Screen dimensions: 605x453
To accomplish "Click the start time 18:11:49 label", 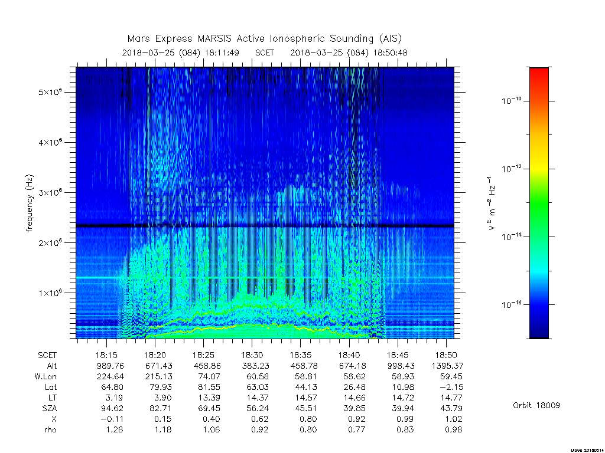I will 222,52.
